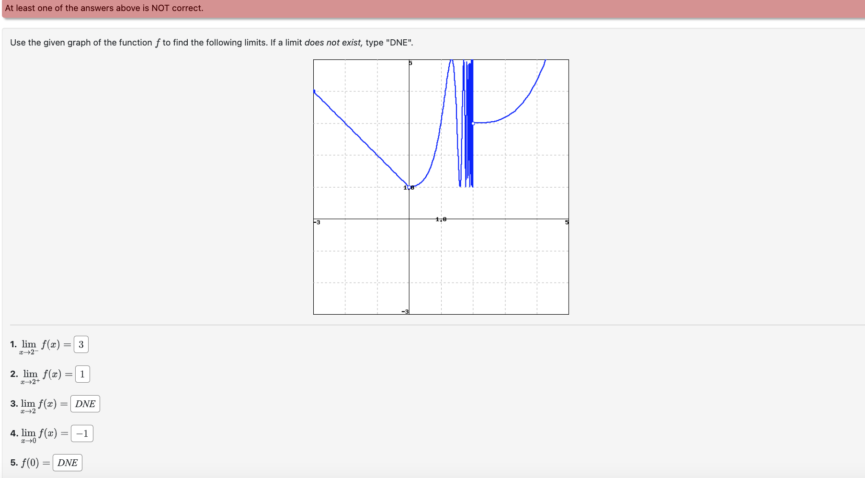865x478 pixels.
Task: Click the answer box containing -1
Action: pos(81,433)
